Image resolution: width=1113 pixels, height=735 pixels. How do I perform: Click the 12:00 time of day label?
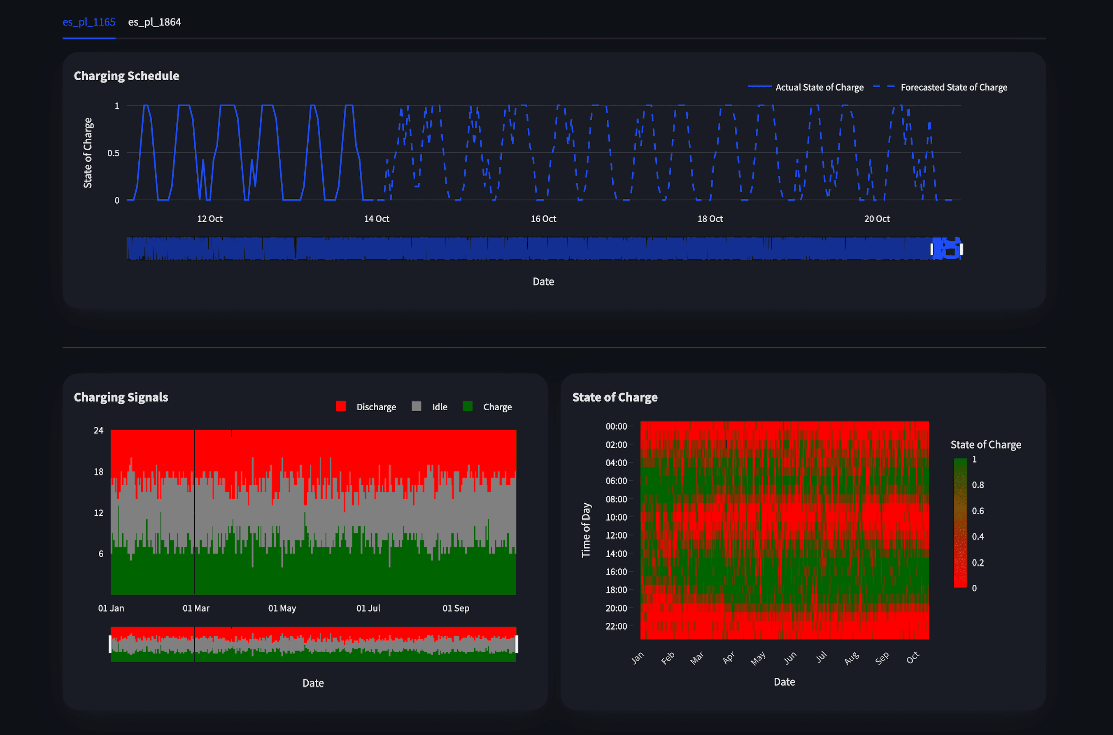click(616, 535)
